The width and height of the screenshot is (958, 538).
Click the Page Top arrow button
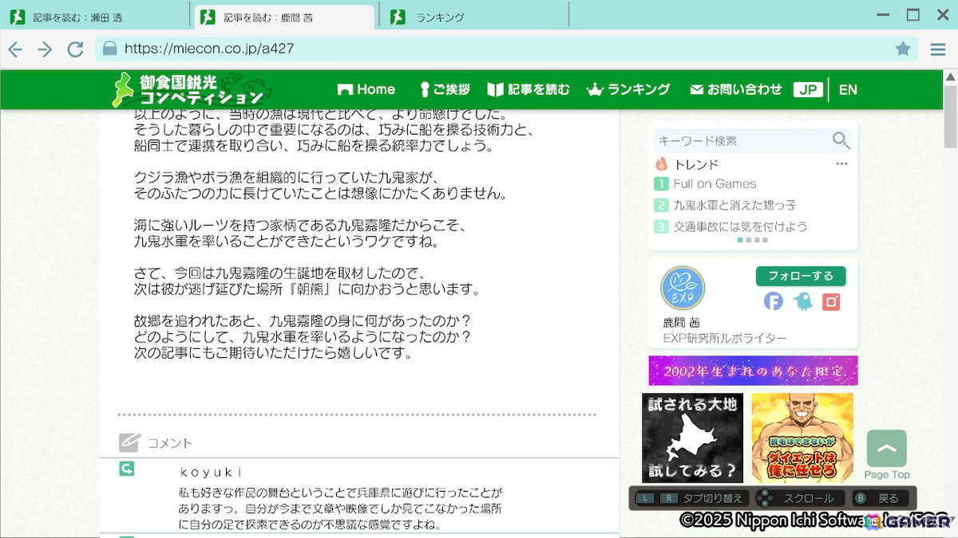(886, 449)
